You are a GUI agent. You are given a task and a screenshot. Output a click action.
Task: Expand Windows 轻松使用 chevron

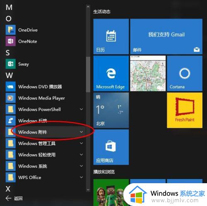click(x=82, y=155)
